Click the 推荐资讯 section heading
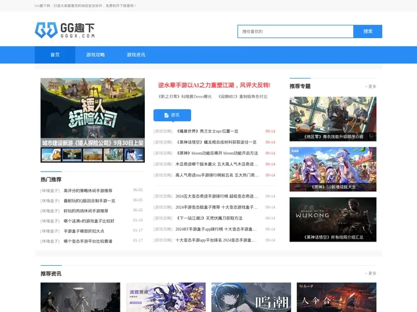Viewport: 417px width, 312px height. coord(51,273)
